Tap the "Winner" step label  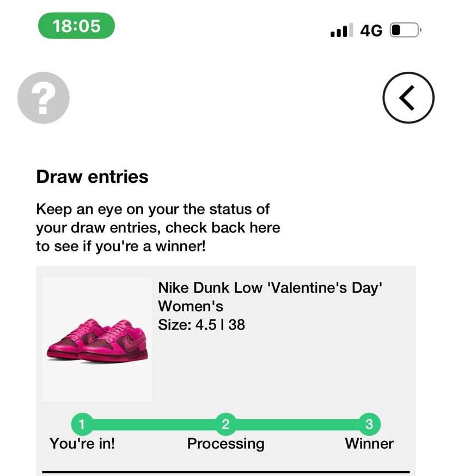point(369,443)
